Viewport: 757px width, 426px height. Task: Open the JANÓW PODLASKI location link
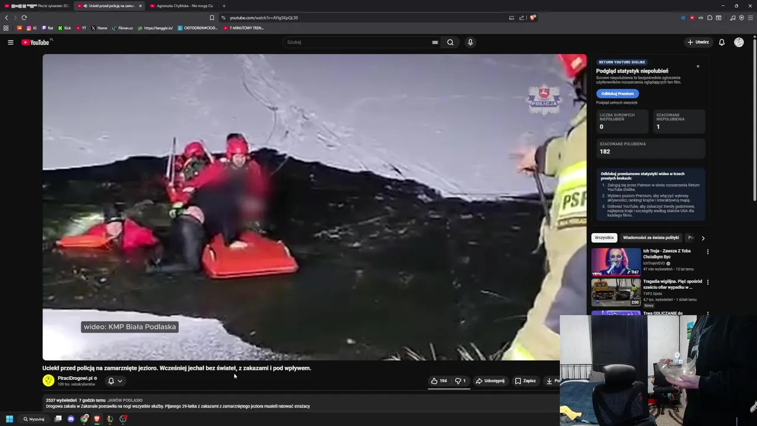click(x=125, y=401)
